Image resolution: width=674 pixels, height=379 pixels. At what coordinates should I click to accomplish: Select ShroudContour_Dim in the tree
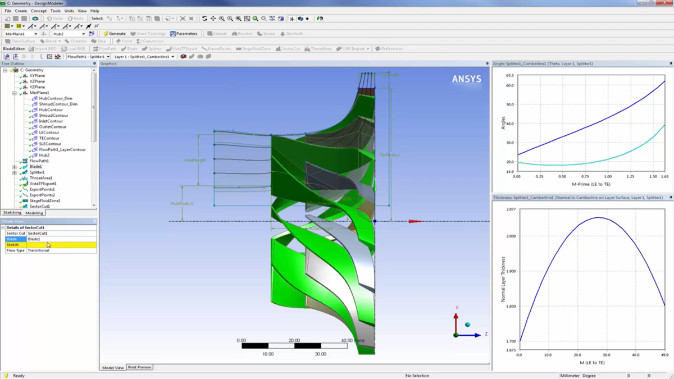point(58,104)
